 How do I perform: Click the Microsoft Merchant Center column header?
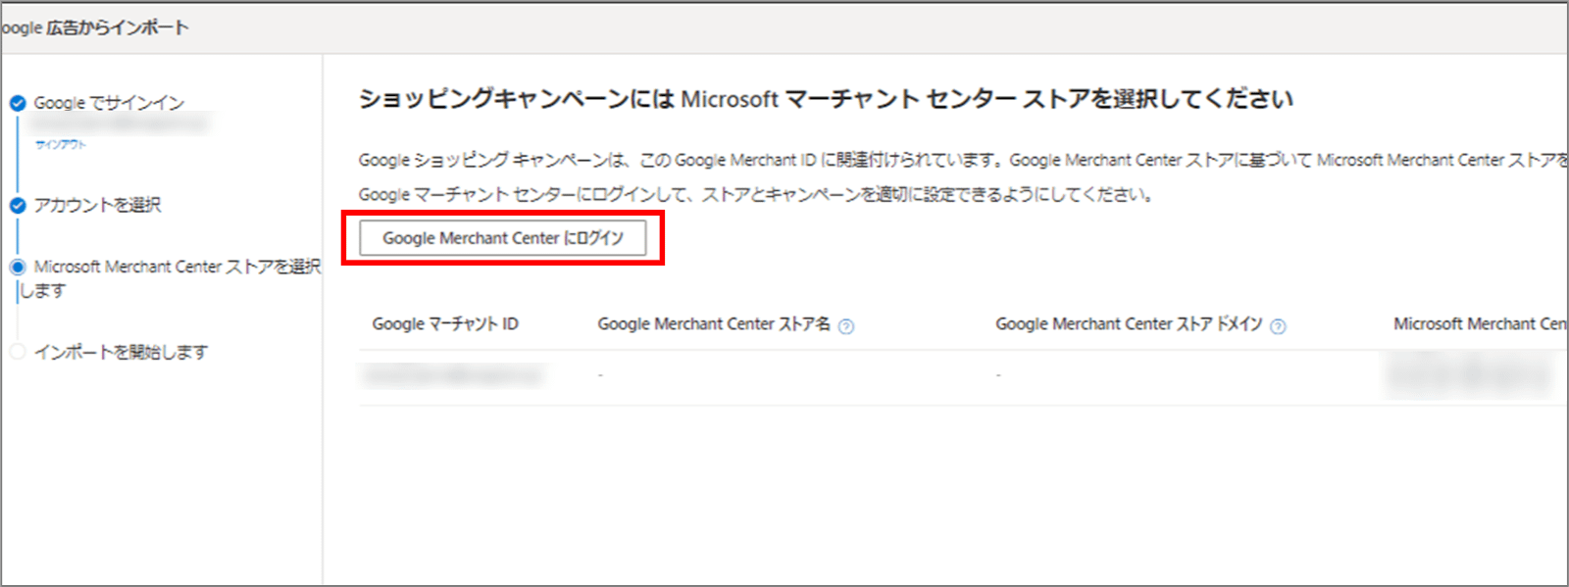point(1479,324)
